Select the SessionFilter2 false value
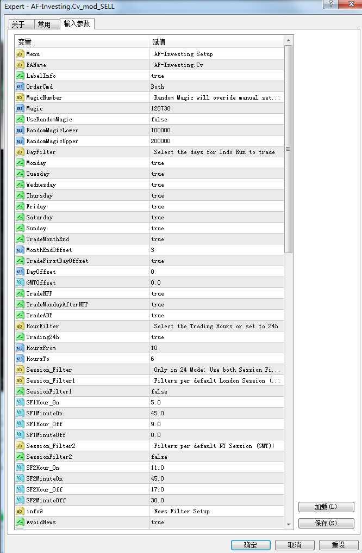 tap(217, 457)
